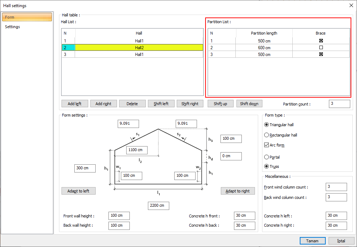Click the Add left button
Viewport: 357px width, 247px height.
(x=74, y=104)
